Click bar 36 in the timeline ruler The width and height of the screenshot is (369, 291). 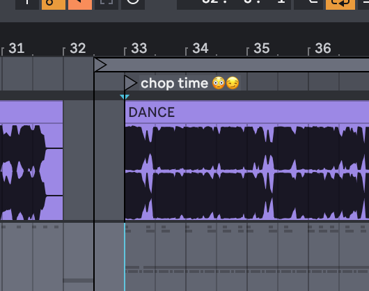(322, 48)
